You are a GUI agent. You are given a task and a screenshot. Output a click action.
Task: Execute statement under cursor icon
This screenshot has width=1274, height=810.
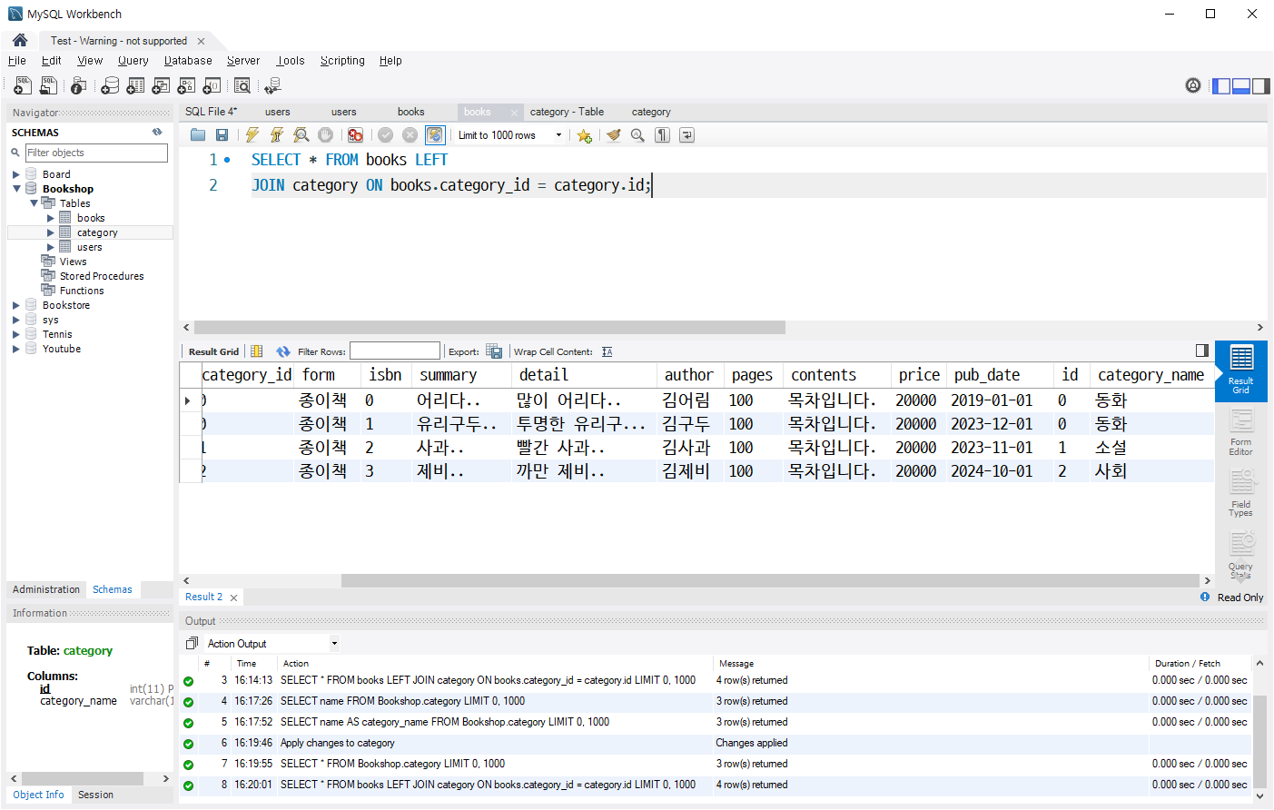coord(277,135)
